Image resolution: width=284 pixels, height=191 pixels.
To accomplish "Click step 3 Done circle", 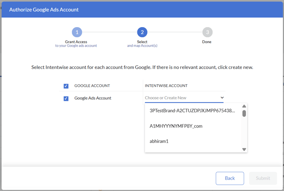I will (207, 32).
